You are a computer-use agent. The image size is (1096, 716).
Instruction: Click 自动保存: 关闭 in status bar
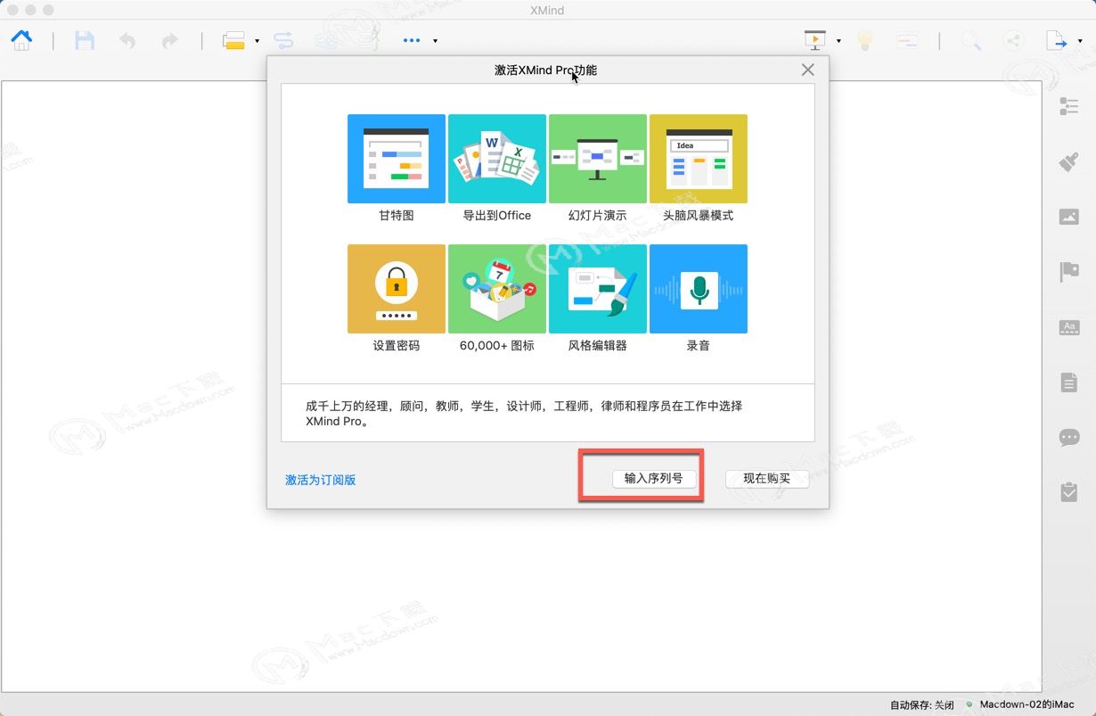pos(922,705)
